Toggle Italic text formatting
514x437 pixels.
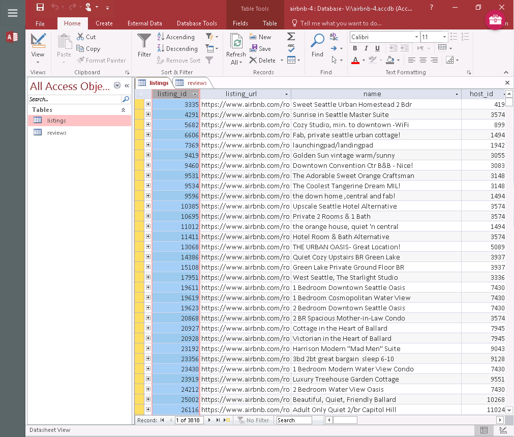pos(366,48)
